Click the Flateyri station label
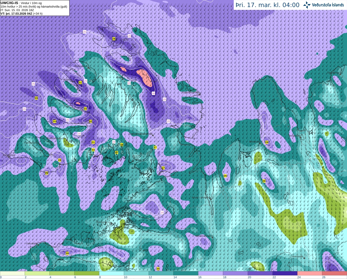 (x=68, y=80)
